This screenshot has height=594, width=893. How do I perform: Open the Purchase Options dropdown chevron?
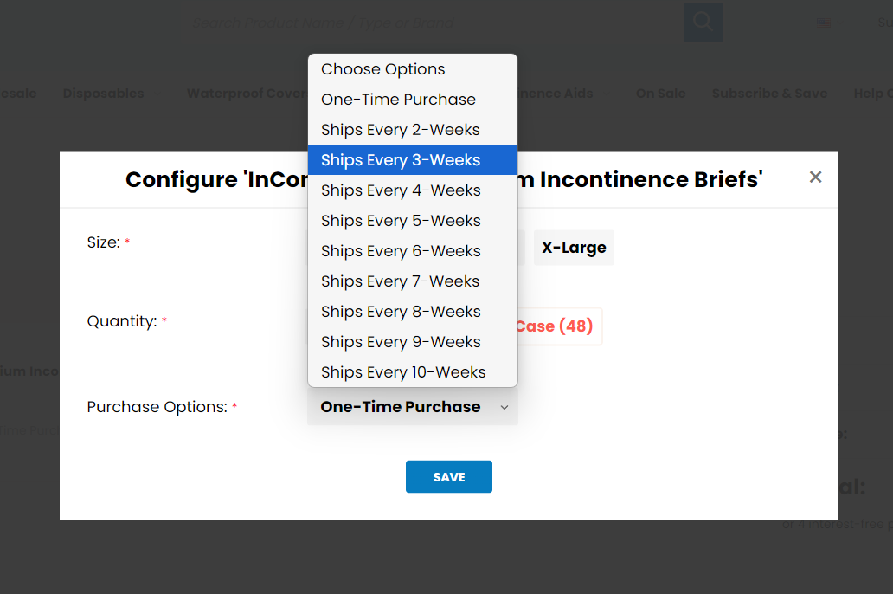click(x=504, y=407)
